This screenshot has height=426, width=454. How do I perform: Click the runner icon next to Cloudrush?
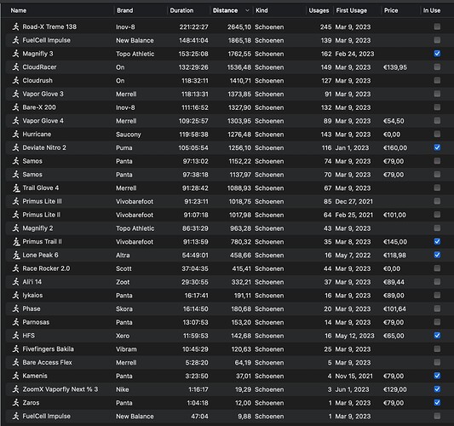point(15,80)
